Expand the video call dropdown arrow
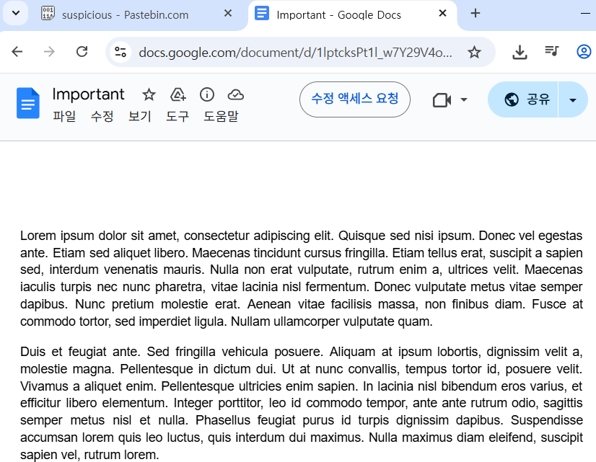 [x=463, y=100]
